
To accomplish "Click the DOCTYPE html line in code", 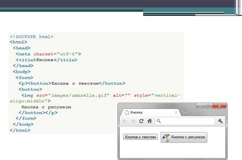I will 32,37.
